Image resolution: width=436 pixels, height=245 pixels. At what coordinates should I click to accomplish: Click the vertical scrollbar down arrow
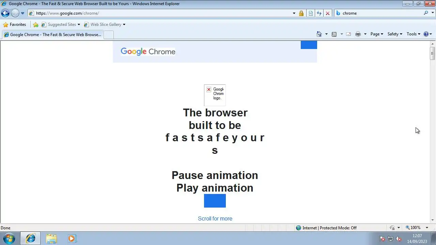433,220
